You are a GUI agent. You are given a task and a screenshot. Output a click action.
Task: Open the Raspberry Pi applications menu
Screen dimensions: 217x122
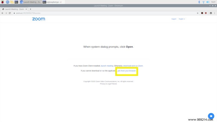[x=3, y=2]
